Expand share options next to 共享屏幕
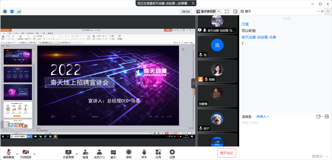The height and width of the screenshot is (160, 332). (77, 154)
